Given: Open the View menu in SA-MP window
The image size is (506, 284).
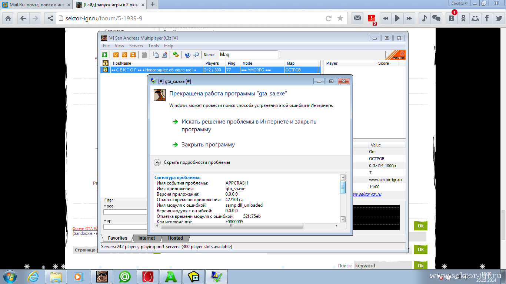Looking at the screenshot, I should point(119,46).
